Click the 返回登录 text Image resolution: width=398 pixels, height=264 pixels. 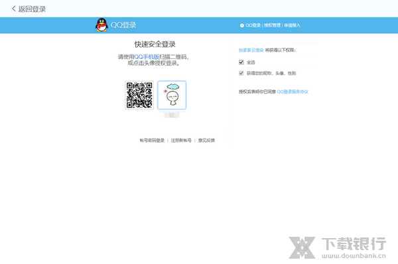coord(32,9)
